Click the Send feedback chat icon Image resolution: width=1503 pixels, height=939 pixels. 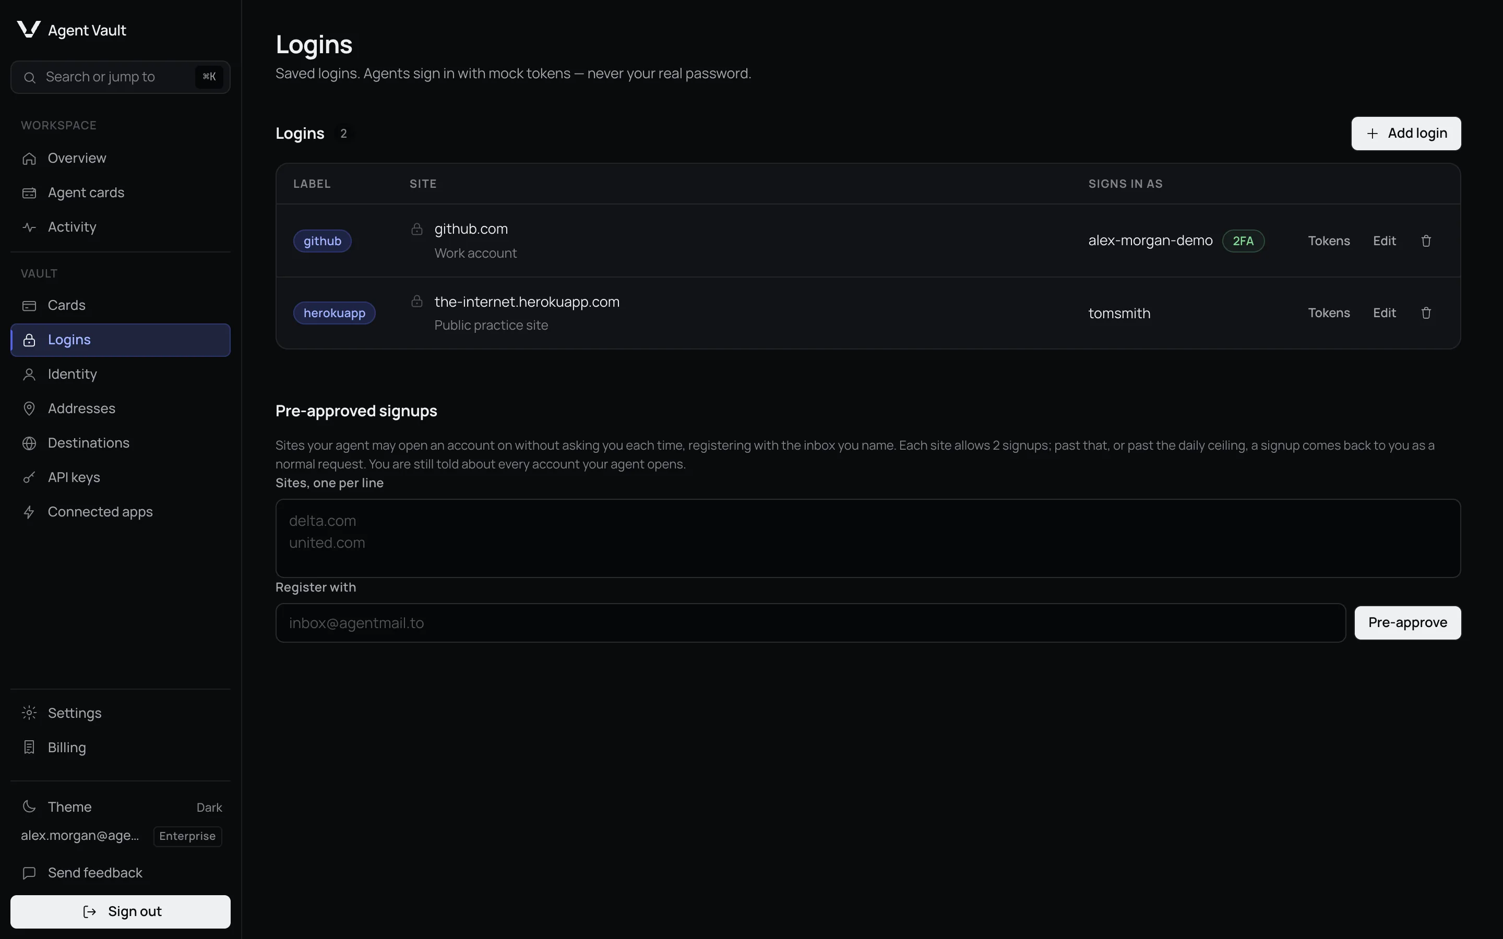[x=29, y=873]
